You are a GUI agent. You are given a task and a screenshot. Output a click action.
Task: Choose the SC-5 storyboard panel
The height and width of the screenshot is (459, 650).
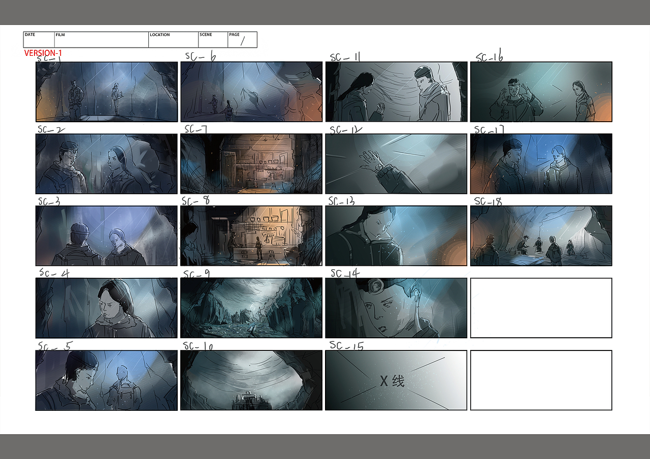click(107, 380)
